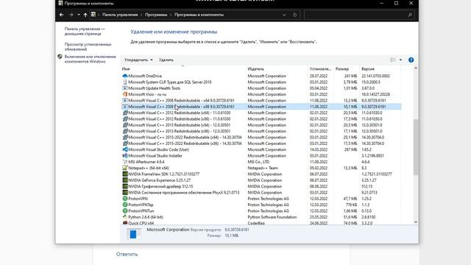Image resolution: width=471 pixels, height=265 pixels.
Task: Click the details pane program thumbnail
Action: pyautogui.click(x=133, y=233)
